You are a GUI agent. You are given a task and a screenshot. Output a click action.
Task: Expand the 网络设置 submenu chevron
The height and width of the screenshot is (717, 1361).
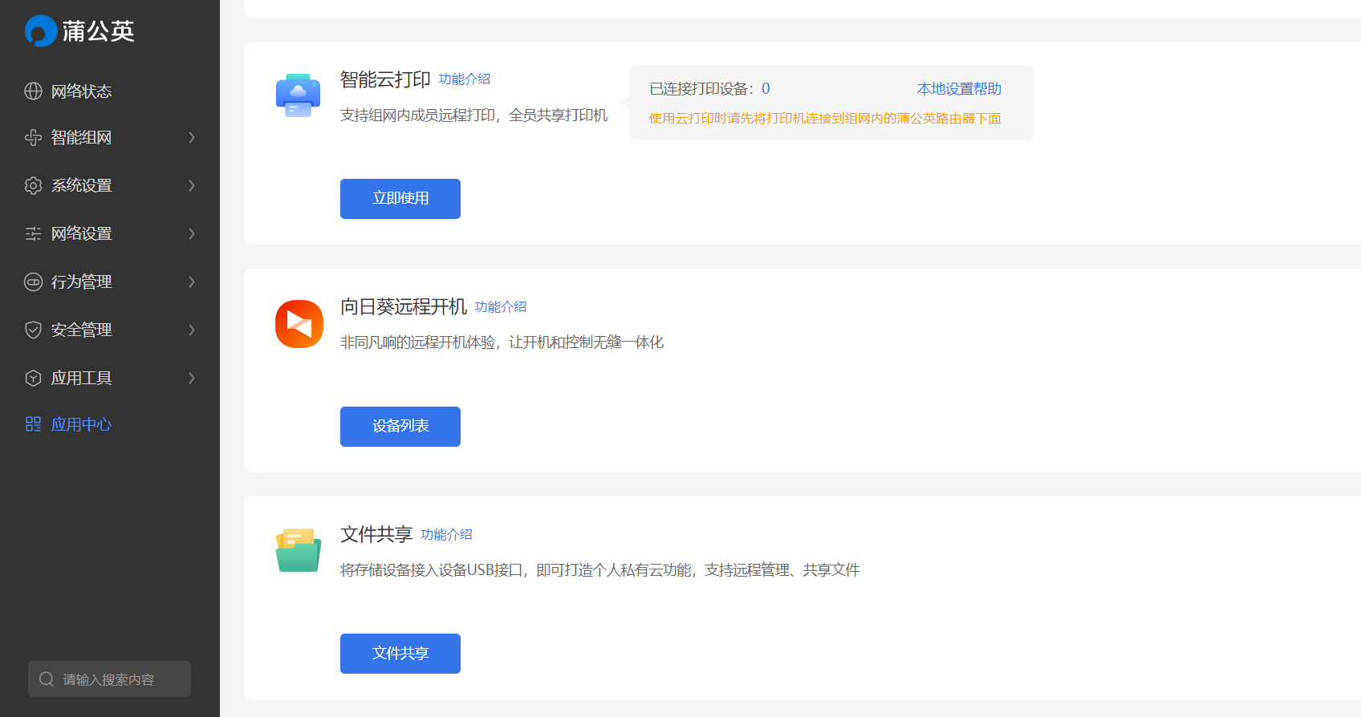(x=192, y=233)
